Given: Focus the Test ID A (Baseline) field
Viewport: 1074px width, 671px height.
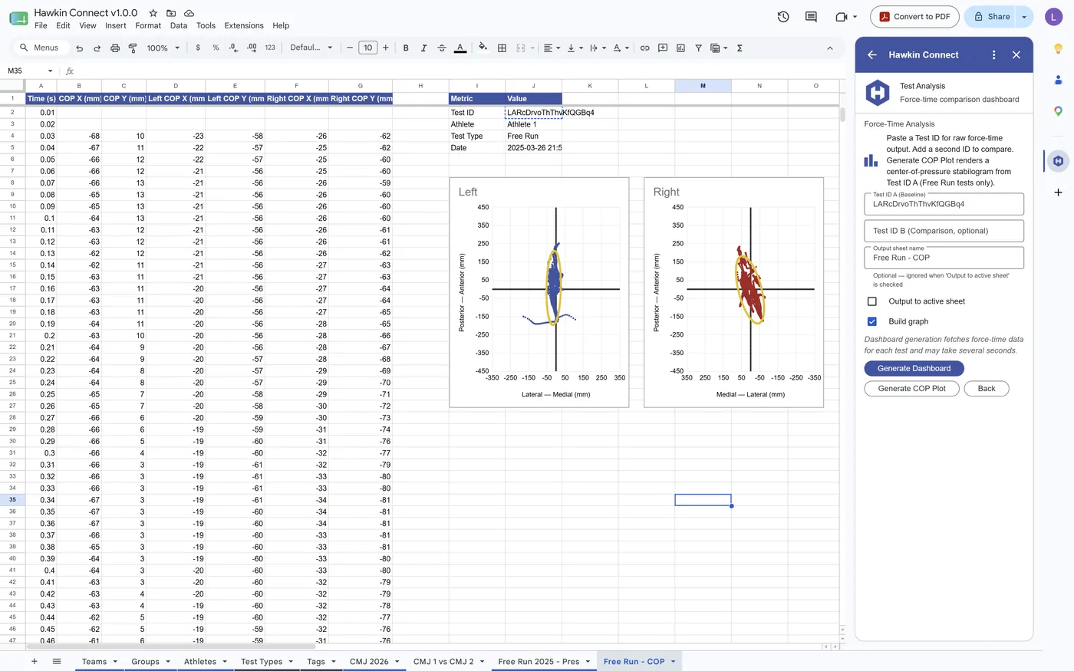Looking at the screenshot, I should click(944, 204).
